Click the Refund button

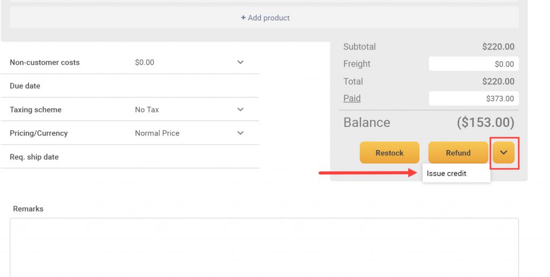(x=458, y=152)
